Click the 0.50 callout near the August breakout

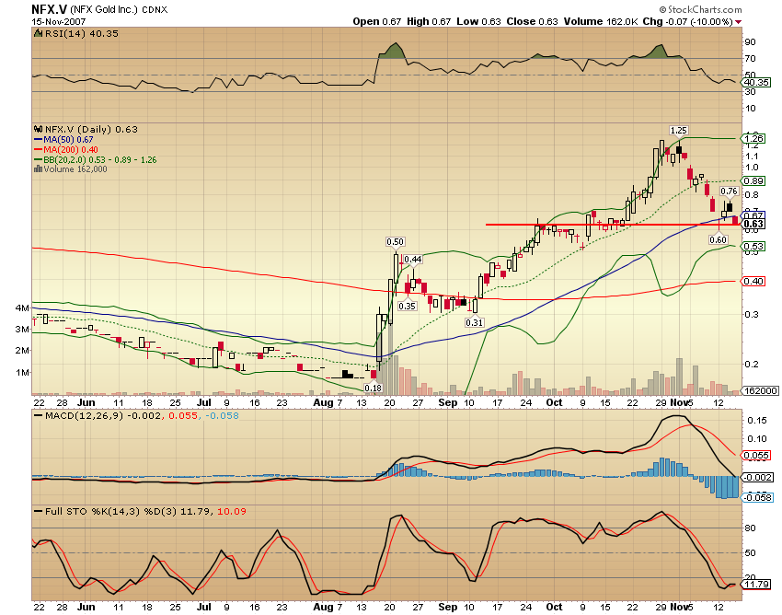pos(394,241)
